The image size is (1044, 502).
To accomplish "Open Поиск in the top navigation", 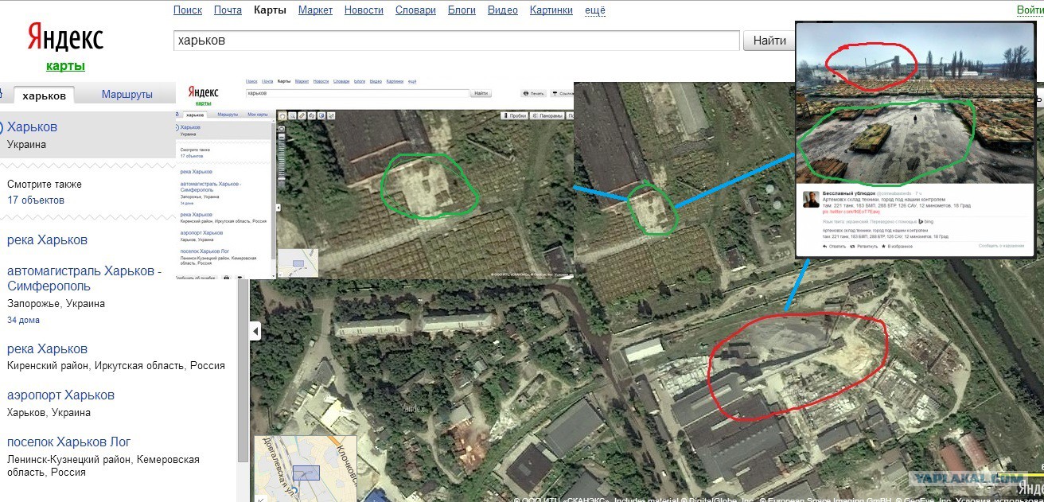I will coord(188,10).
